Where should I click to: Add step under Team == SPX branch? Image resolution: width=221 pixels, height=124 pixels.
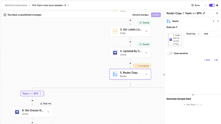coord(32,101)
